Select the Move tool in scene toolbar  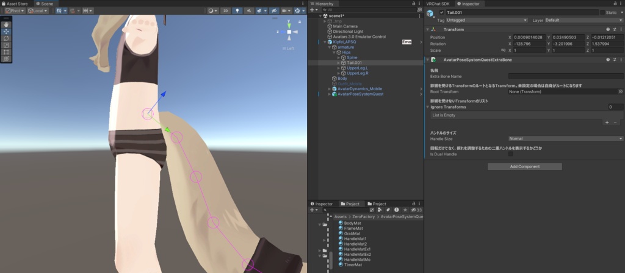6,32
